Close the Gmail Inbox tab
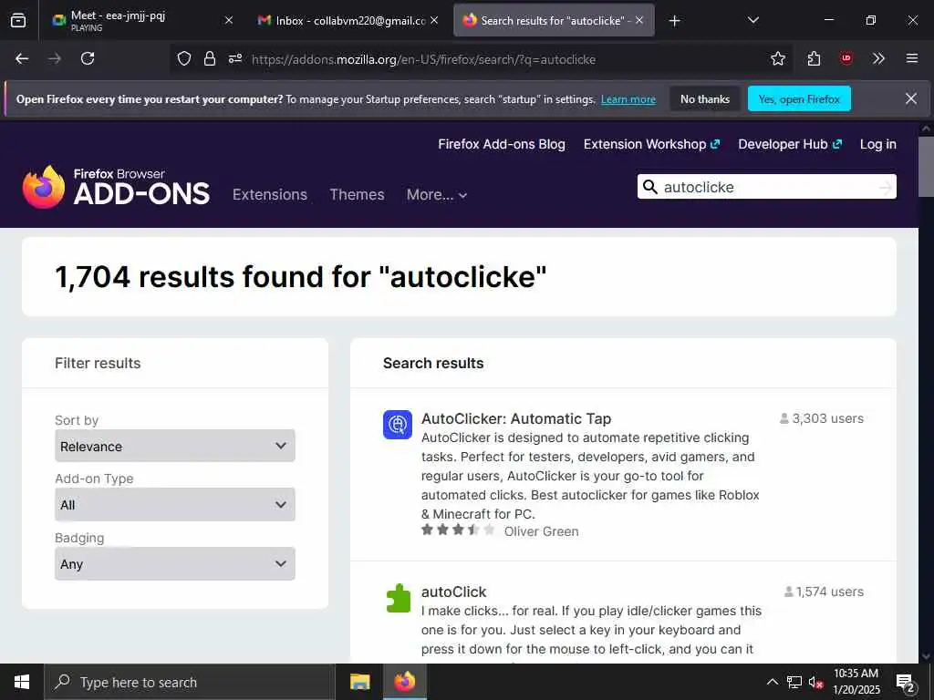Image resolution: width=934 pixels, height=700 pixels. point(434,20)
